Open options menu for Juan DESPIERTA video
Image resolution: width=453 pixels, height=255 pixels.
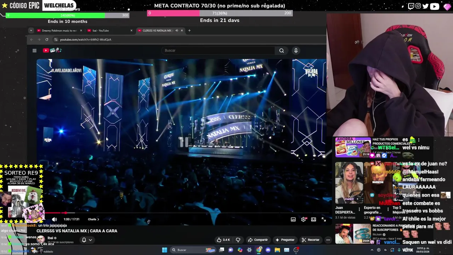359,209
